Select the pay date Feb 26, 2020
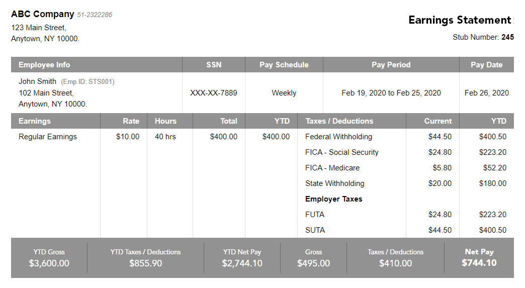525x288 pixels. (486, 93)
